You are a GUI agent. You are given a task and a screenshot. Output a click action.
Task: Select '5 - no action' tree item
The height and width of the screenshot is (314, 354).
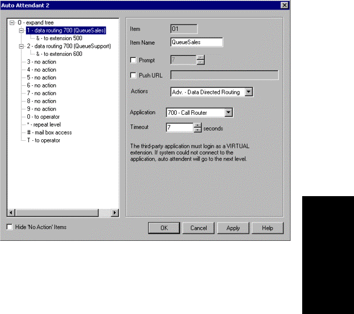click(42, 77)
